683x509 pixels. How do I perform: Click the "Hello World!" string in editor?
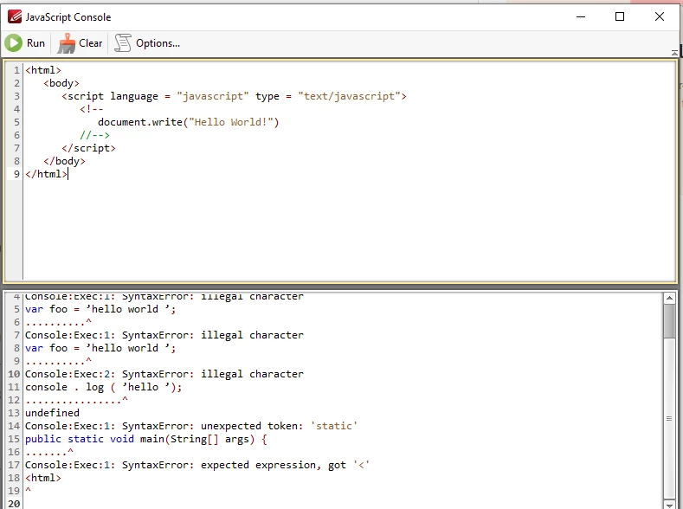pos(231,122)
